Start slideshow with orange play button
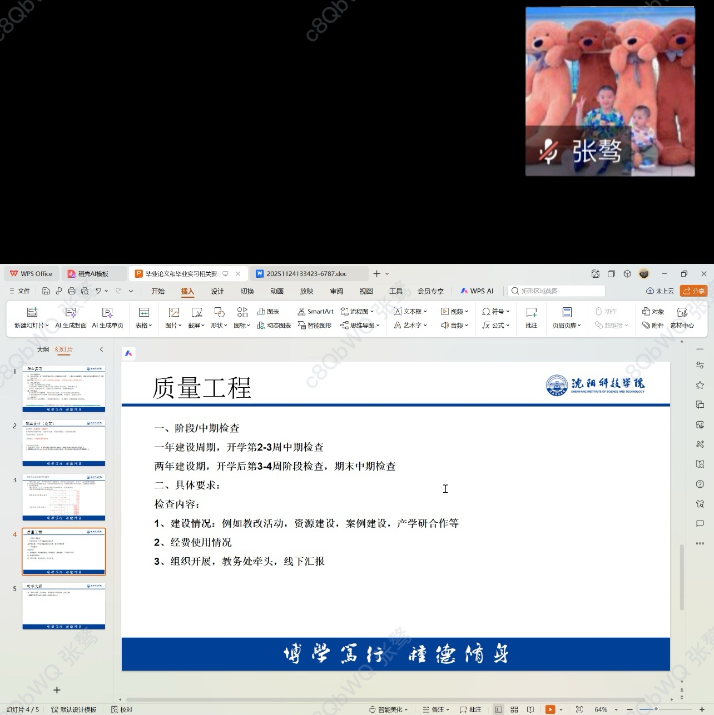Screen dimensions: 714x715 click(550, 709)
